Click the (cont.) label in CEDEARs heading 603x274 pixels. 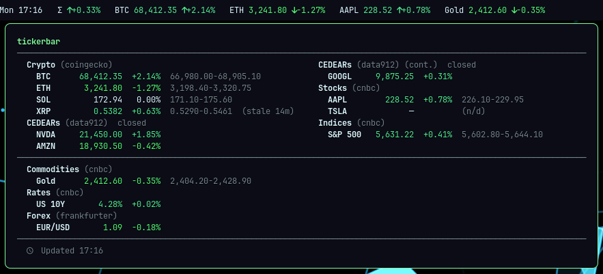tap(421, 65)
